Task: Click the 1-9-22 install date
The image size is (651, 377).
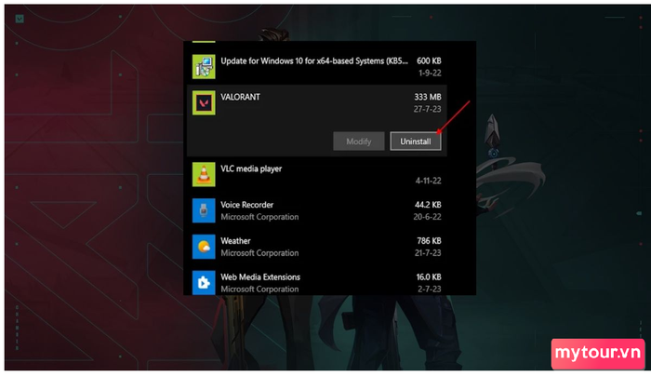Action: [430, 73]
